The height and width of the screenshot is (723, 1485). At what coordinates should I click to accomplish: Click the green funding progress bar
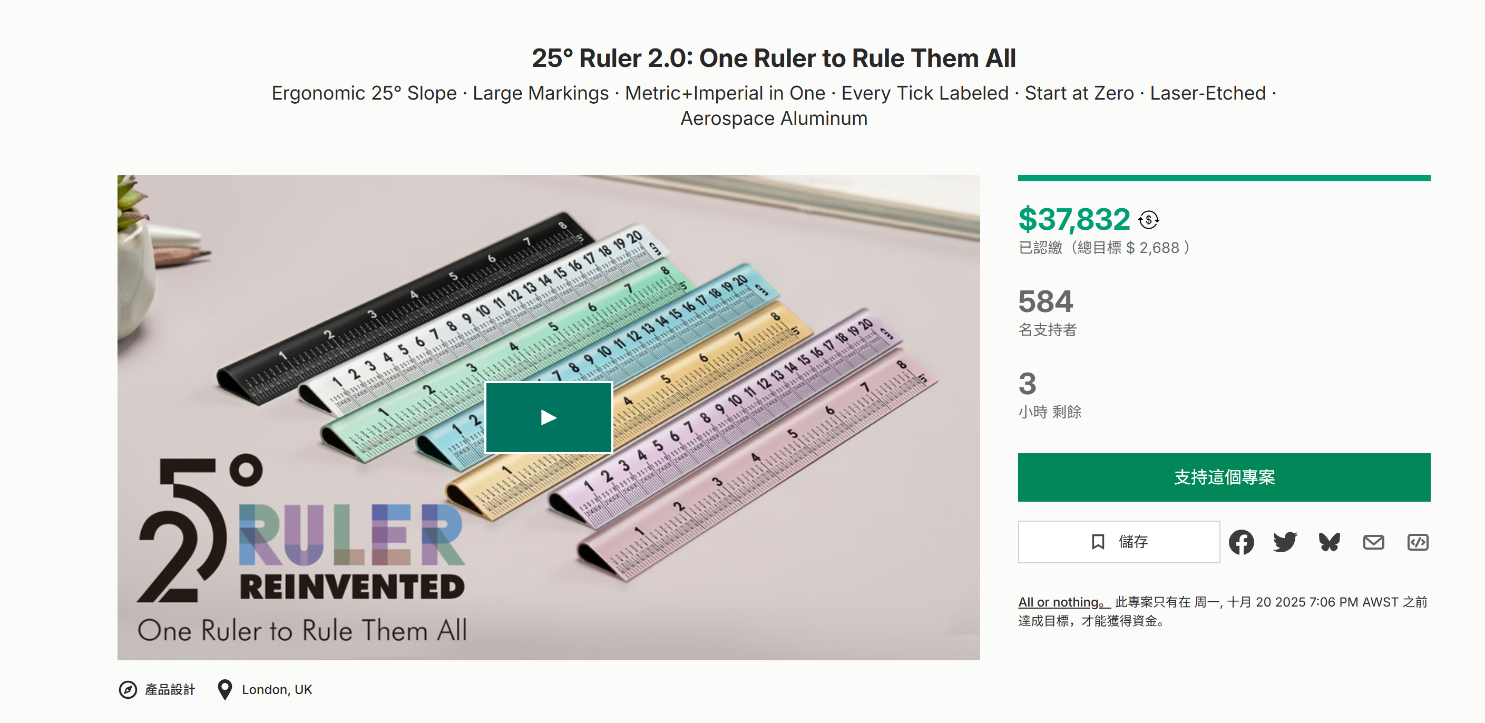tap(1223, 178)
